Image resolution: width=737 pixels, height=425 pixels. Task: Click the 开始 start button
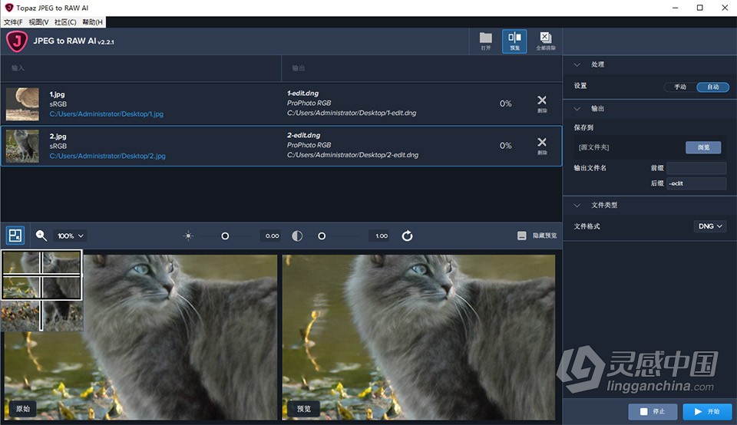click(x=707, y=411)
